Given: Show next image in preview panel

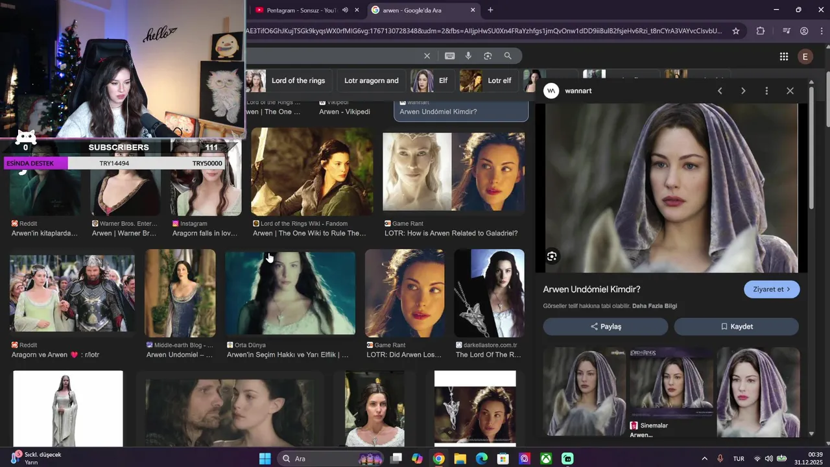Looking at the screenshot, I should 743,91.
